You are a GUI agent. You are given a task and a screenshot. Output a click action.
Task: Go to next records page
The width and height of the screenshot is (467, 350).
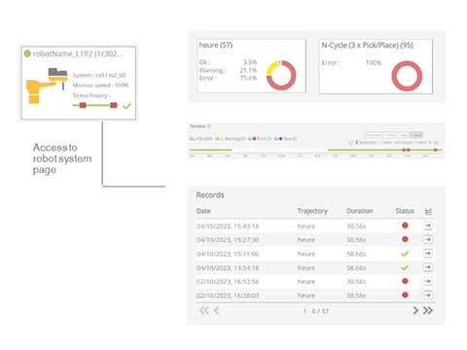click(415, 310)
